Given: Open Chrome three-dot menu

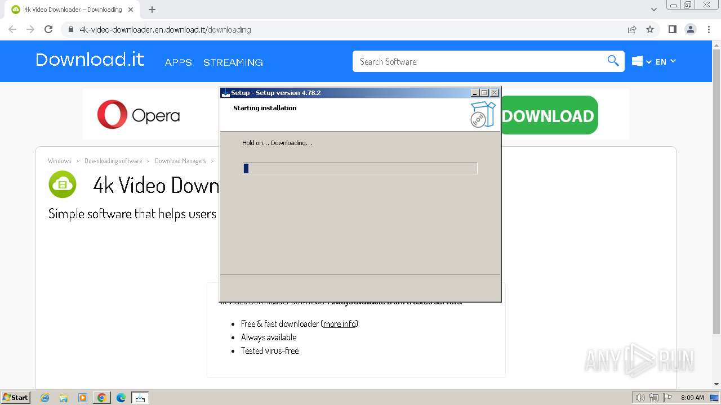Looking at the screenshot, I should point(709,29).
